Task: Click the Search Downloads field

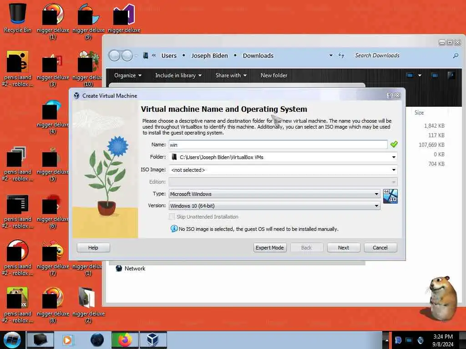Action: click(x=403, y=55)
